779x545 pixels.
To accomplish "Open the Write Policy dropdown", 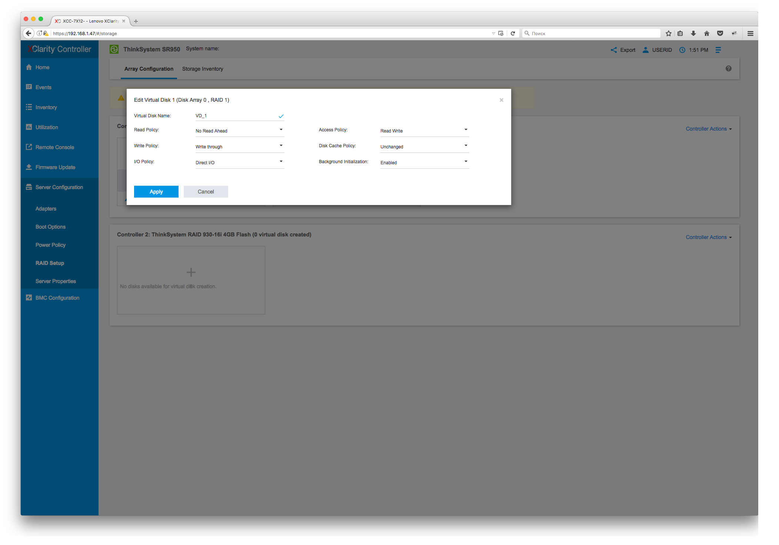I will click(x=240, y=147).
